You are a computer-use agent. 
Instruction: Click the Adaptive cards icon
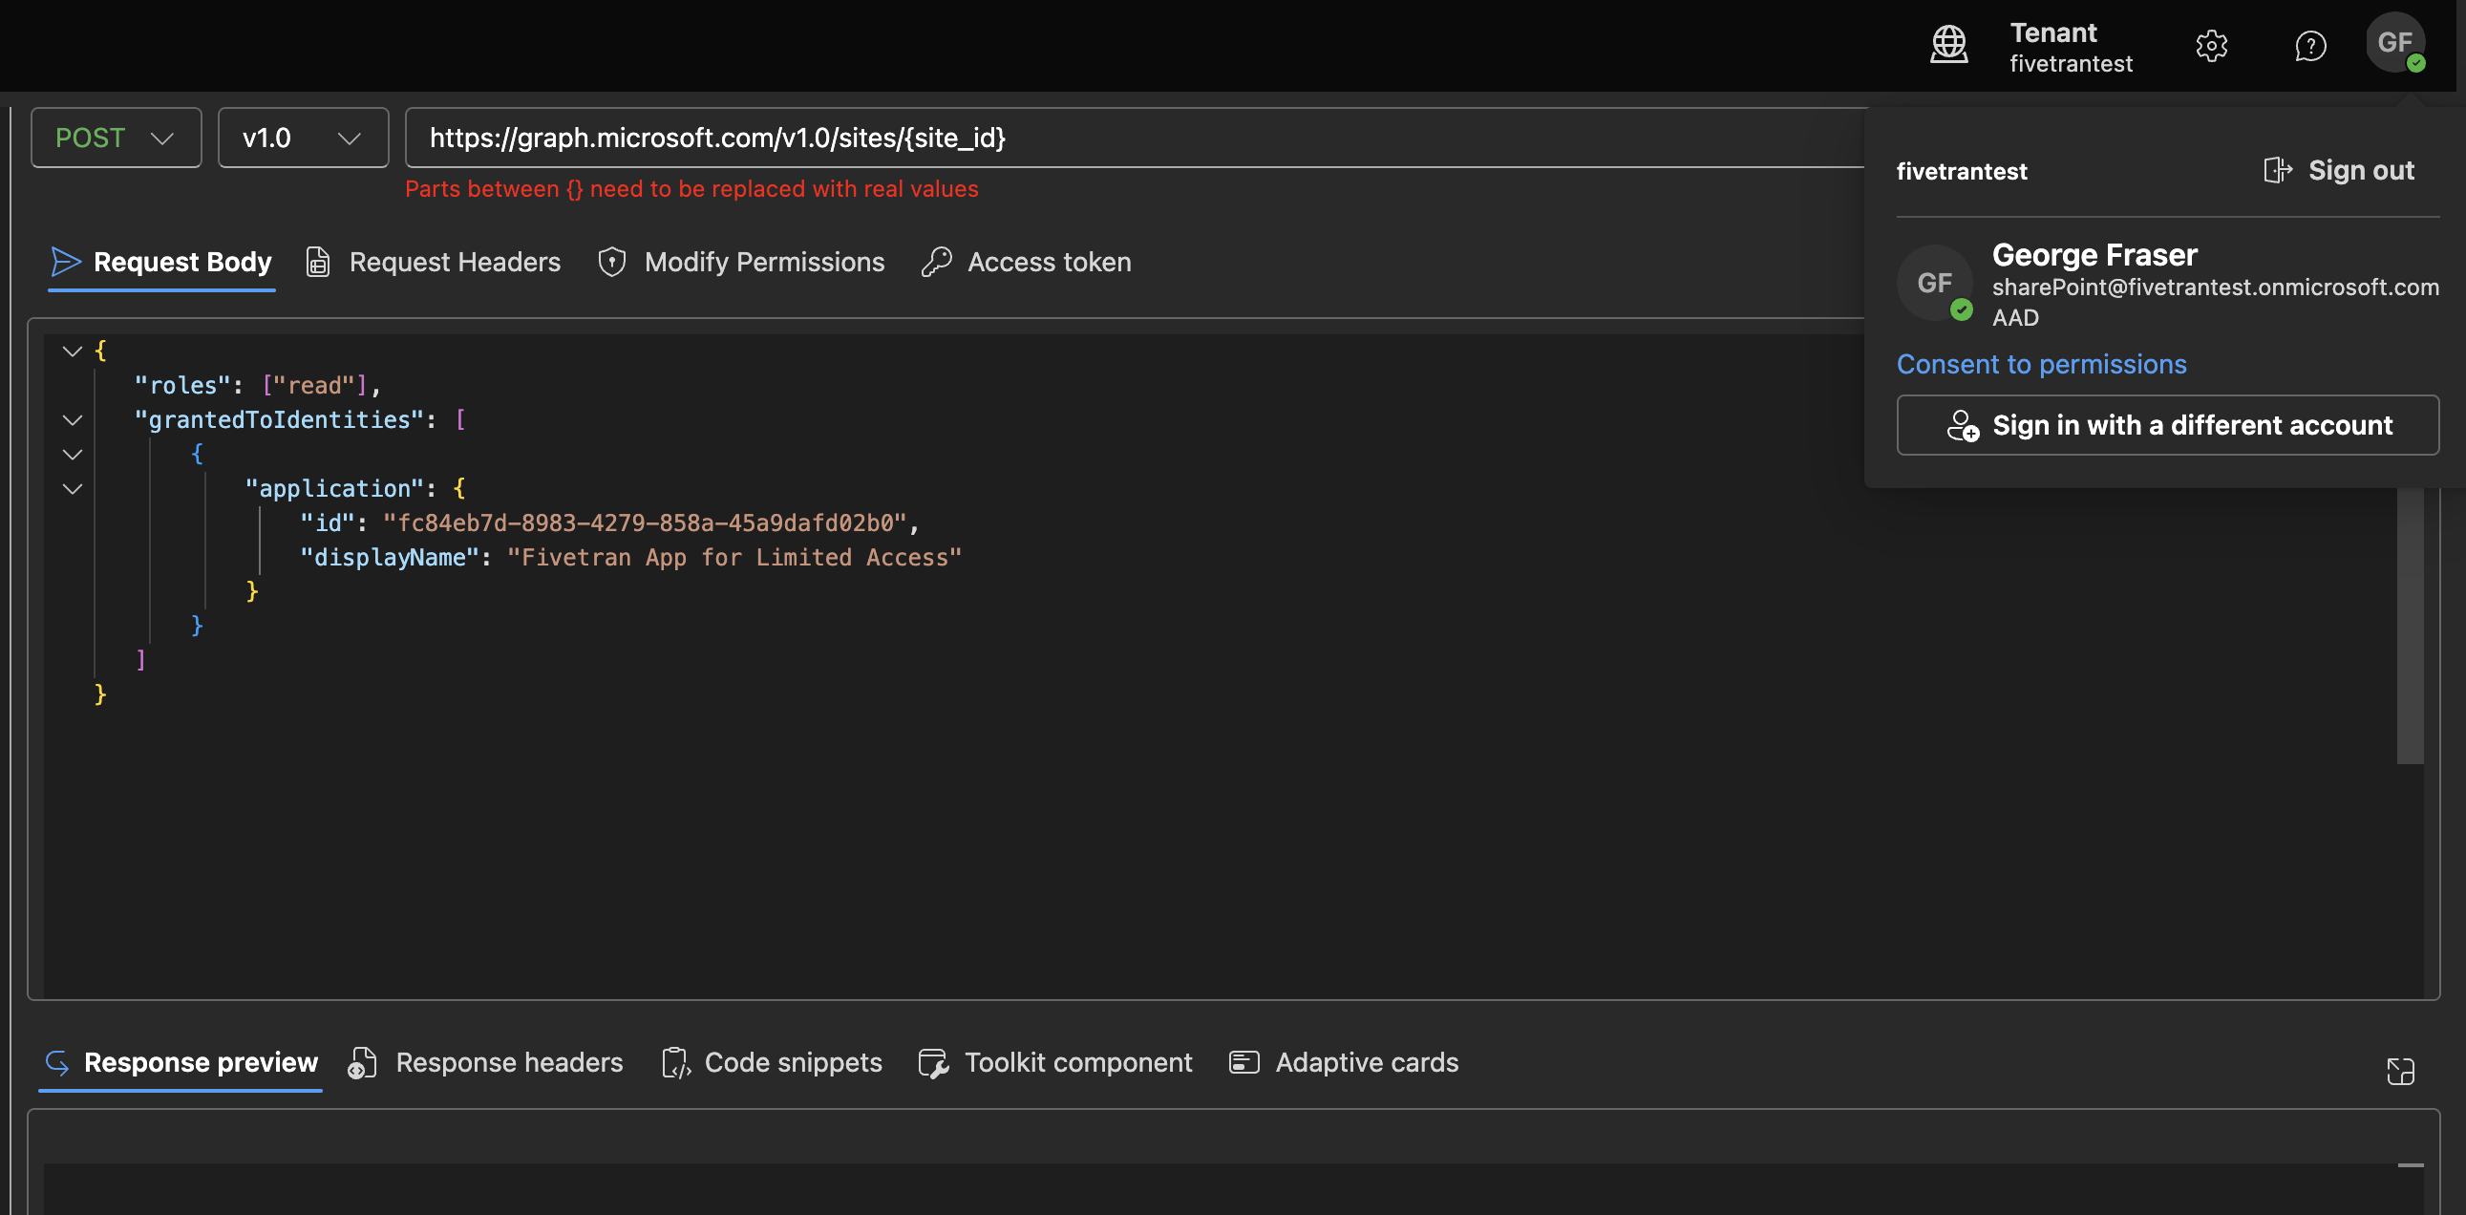1244,1062
